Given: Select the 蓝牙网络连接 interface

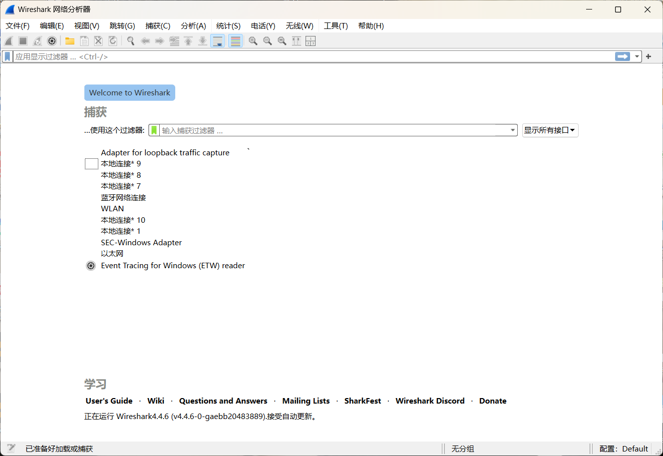Looking at the screenshot, I should point(123,198).
